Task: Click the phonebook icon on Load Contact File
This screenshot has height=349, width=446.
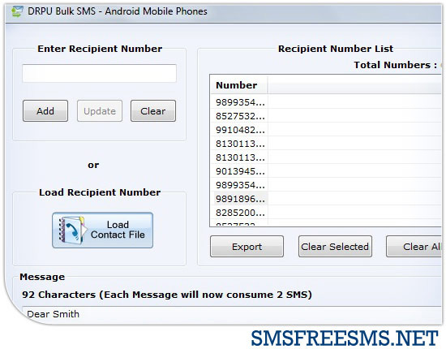Action: coord(71,230)
